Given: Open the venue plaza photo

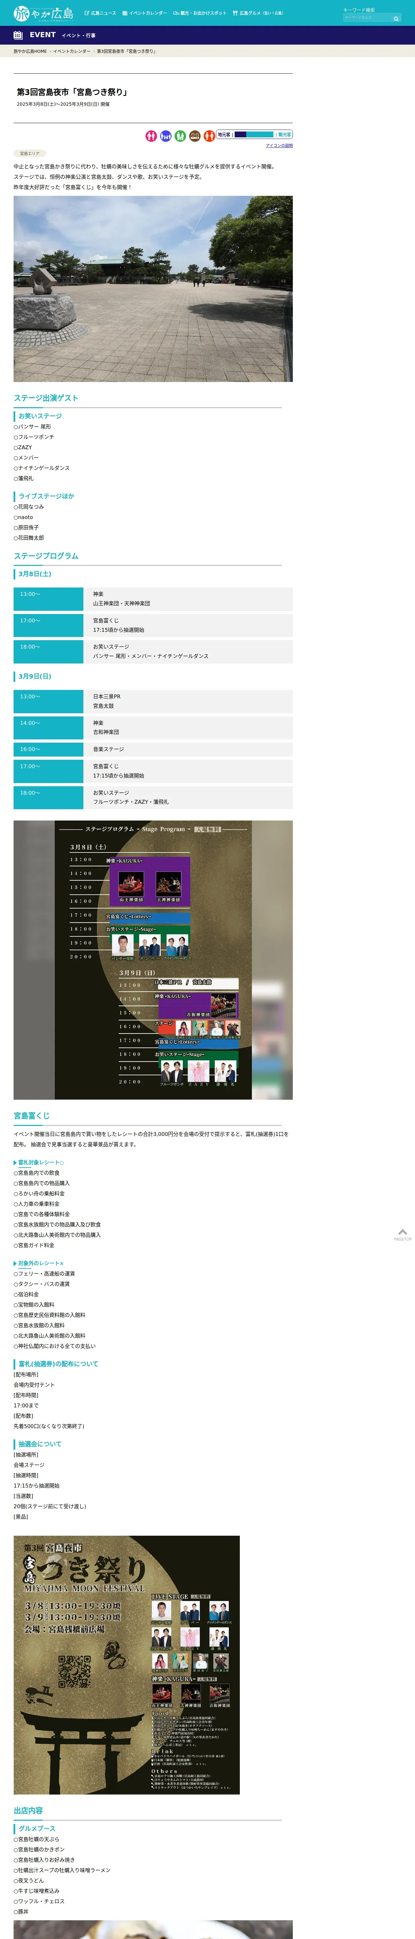Looking at the screenshot, I should (x=153, y=289).
